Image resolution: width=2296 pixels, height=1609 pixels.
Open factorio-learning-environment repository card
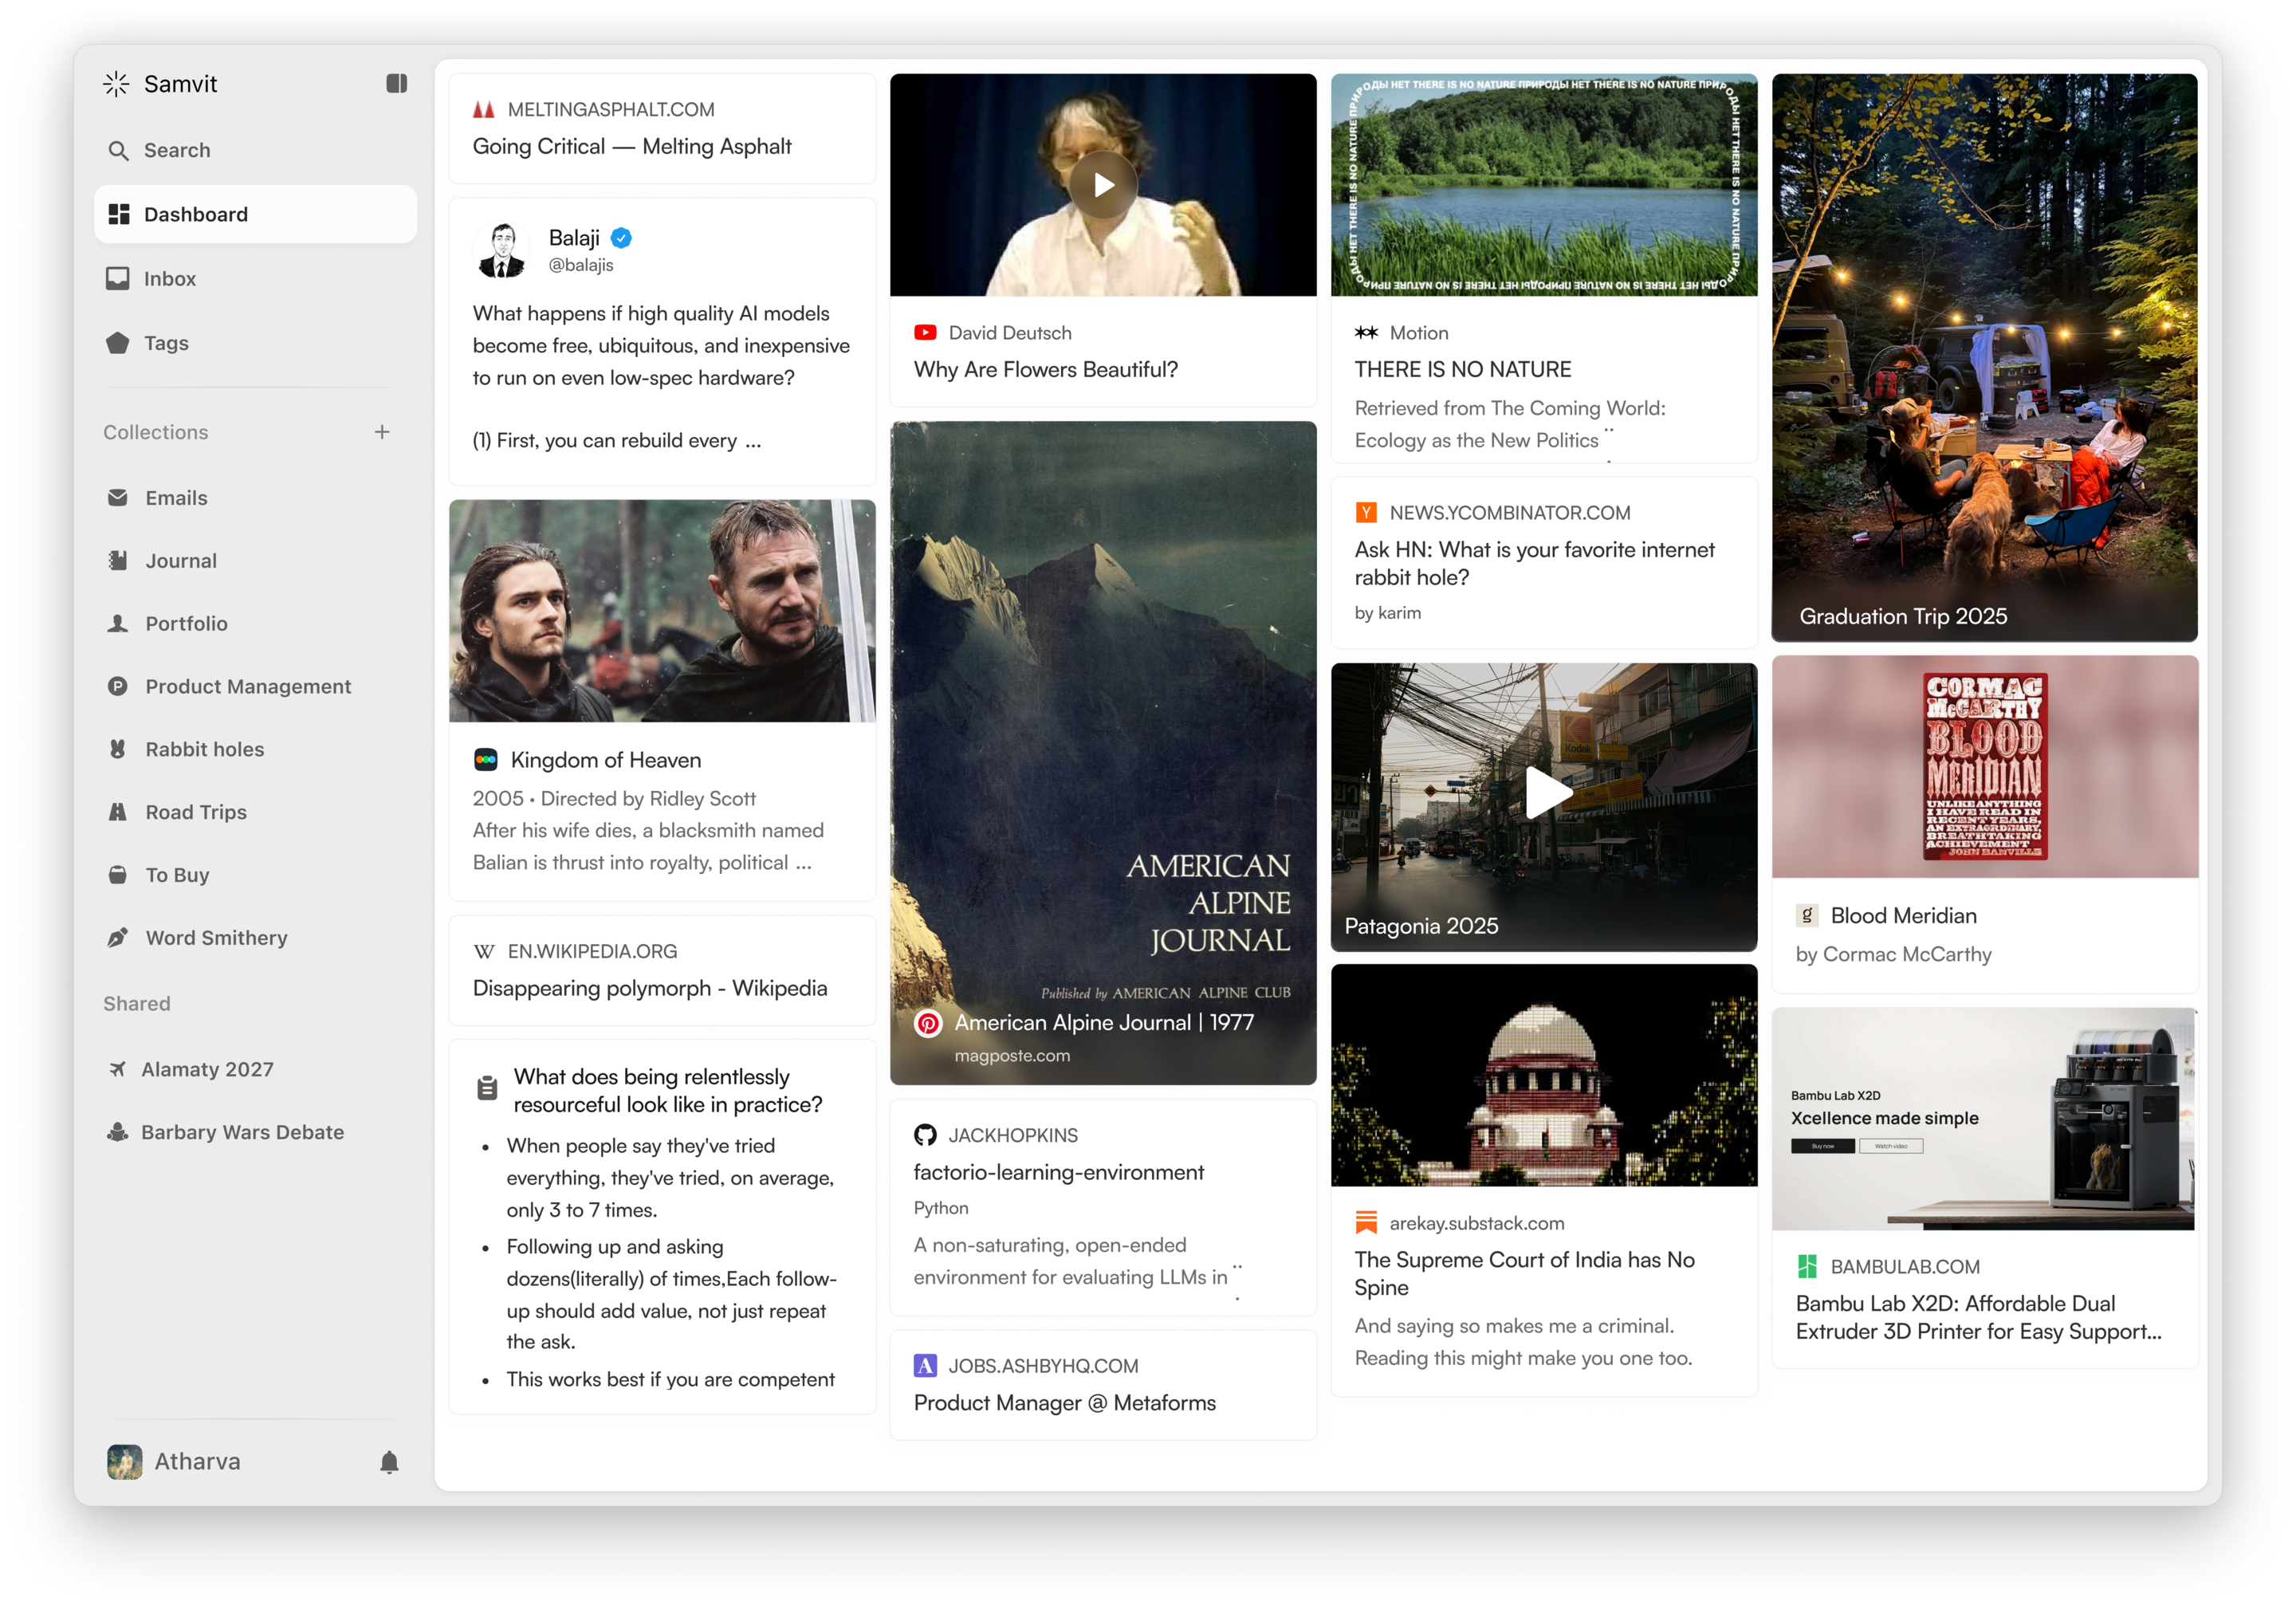pos(1104,1208)
